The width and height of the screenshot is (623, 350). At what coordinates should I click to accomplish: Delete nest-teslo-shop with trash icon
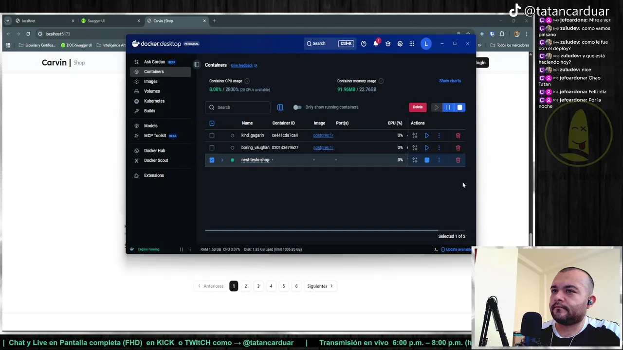pyautogui.click(x=458, y=160)
